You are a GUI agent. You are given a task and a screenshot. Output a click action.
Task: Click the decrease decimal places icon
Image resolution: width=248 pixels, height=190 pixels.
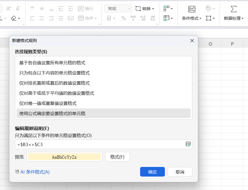click(152, 18)
